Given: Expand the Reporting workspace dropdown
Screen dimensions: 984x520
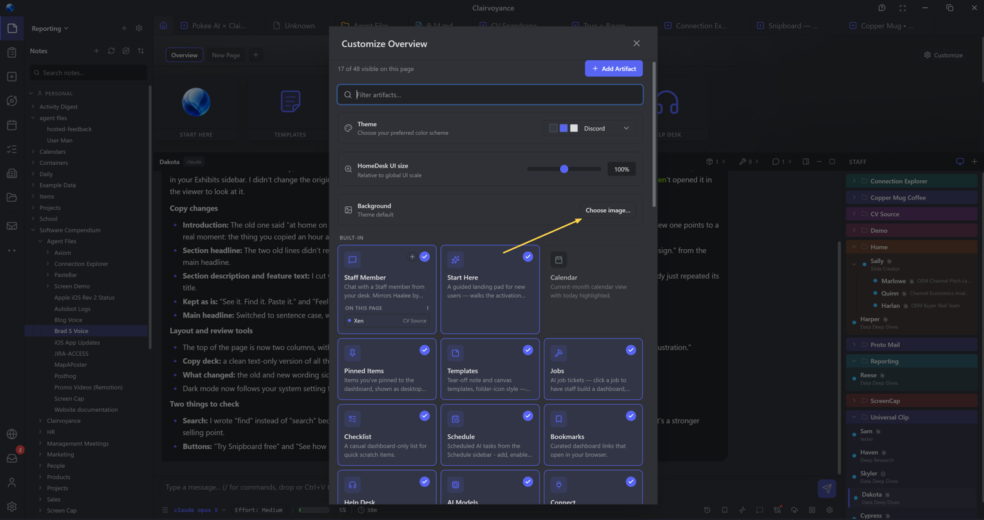Looking at the screenshot, I should click(x=50, y=29).
